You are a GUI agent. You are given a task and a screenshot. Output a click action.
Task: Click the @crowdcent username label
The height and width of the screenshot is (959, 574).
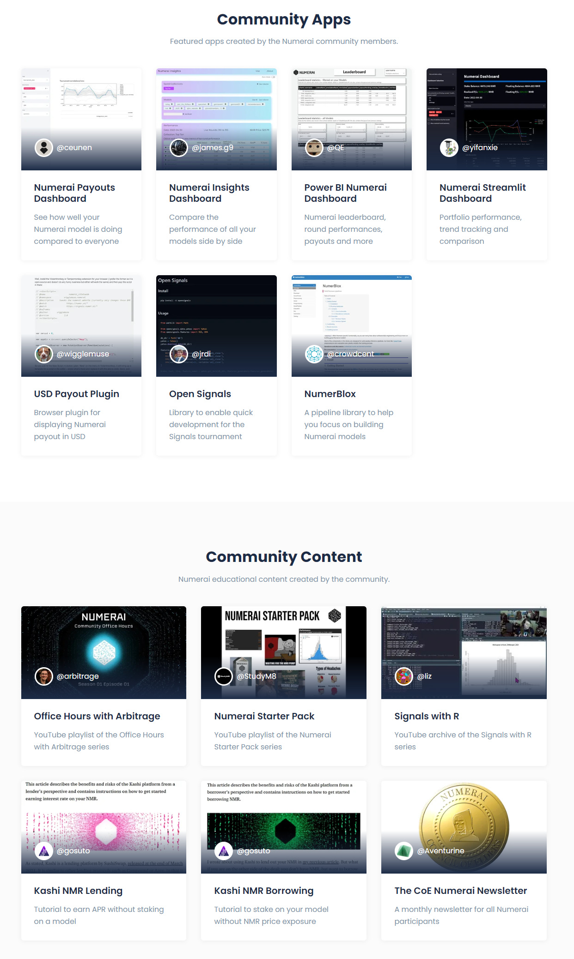click(351, 354)
